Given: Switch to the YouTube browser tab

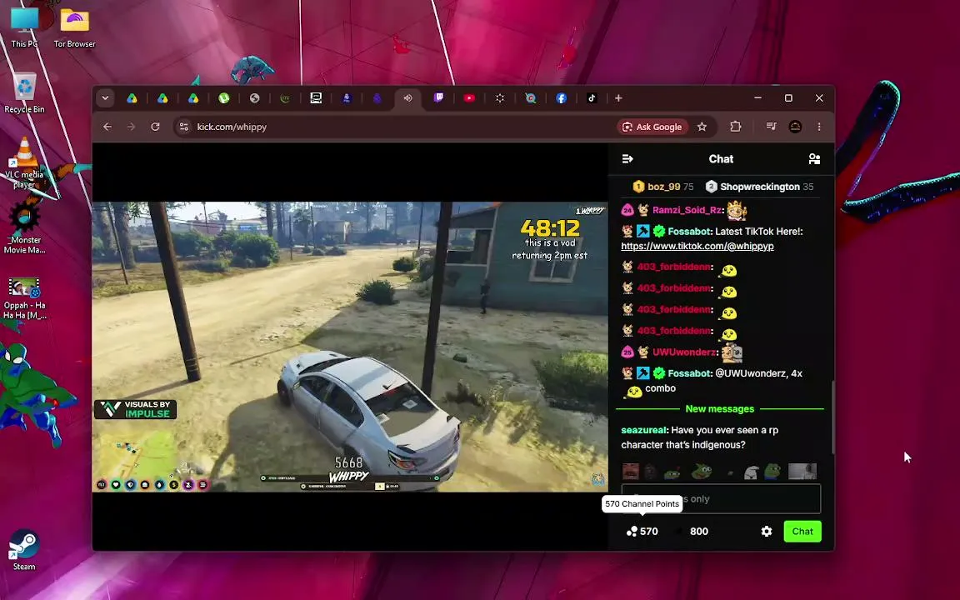Looking at the screenshot, I should pyautogui.click(x=470, y=98).
